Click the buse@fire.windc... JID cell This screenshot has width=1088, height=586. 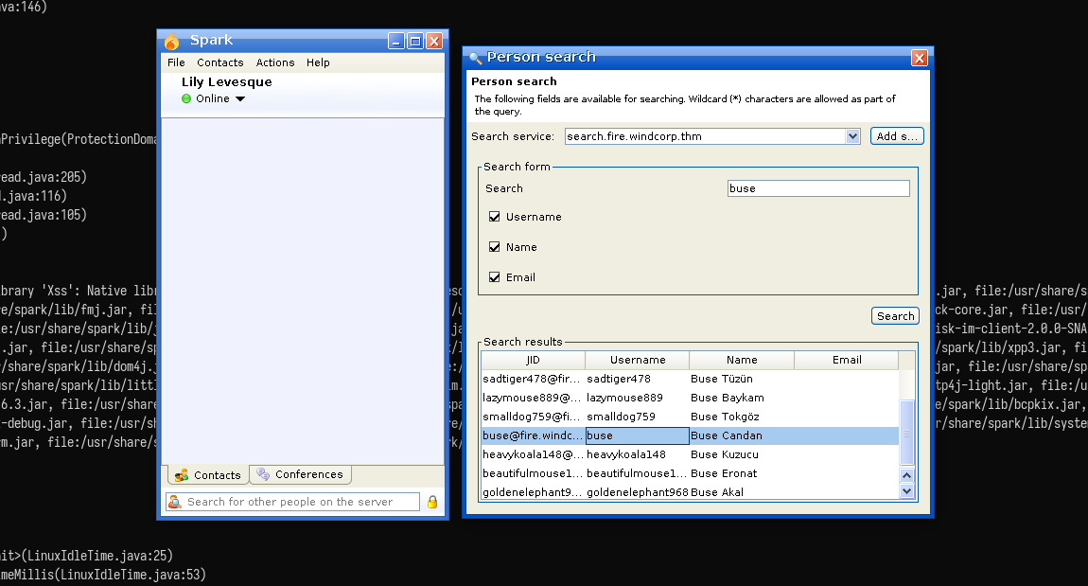[x=533, y=436]
